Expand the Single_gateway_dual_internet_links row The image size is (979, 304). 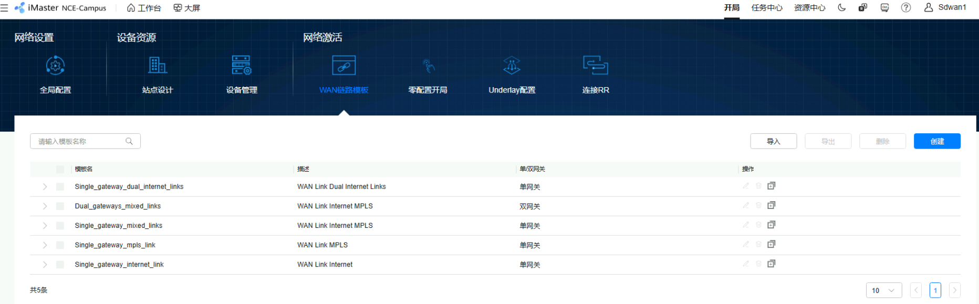point(45,187)
